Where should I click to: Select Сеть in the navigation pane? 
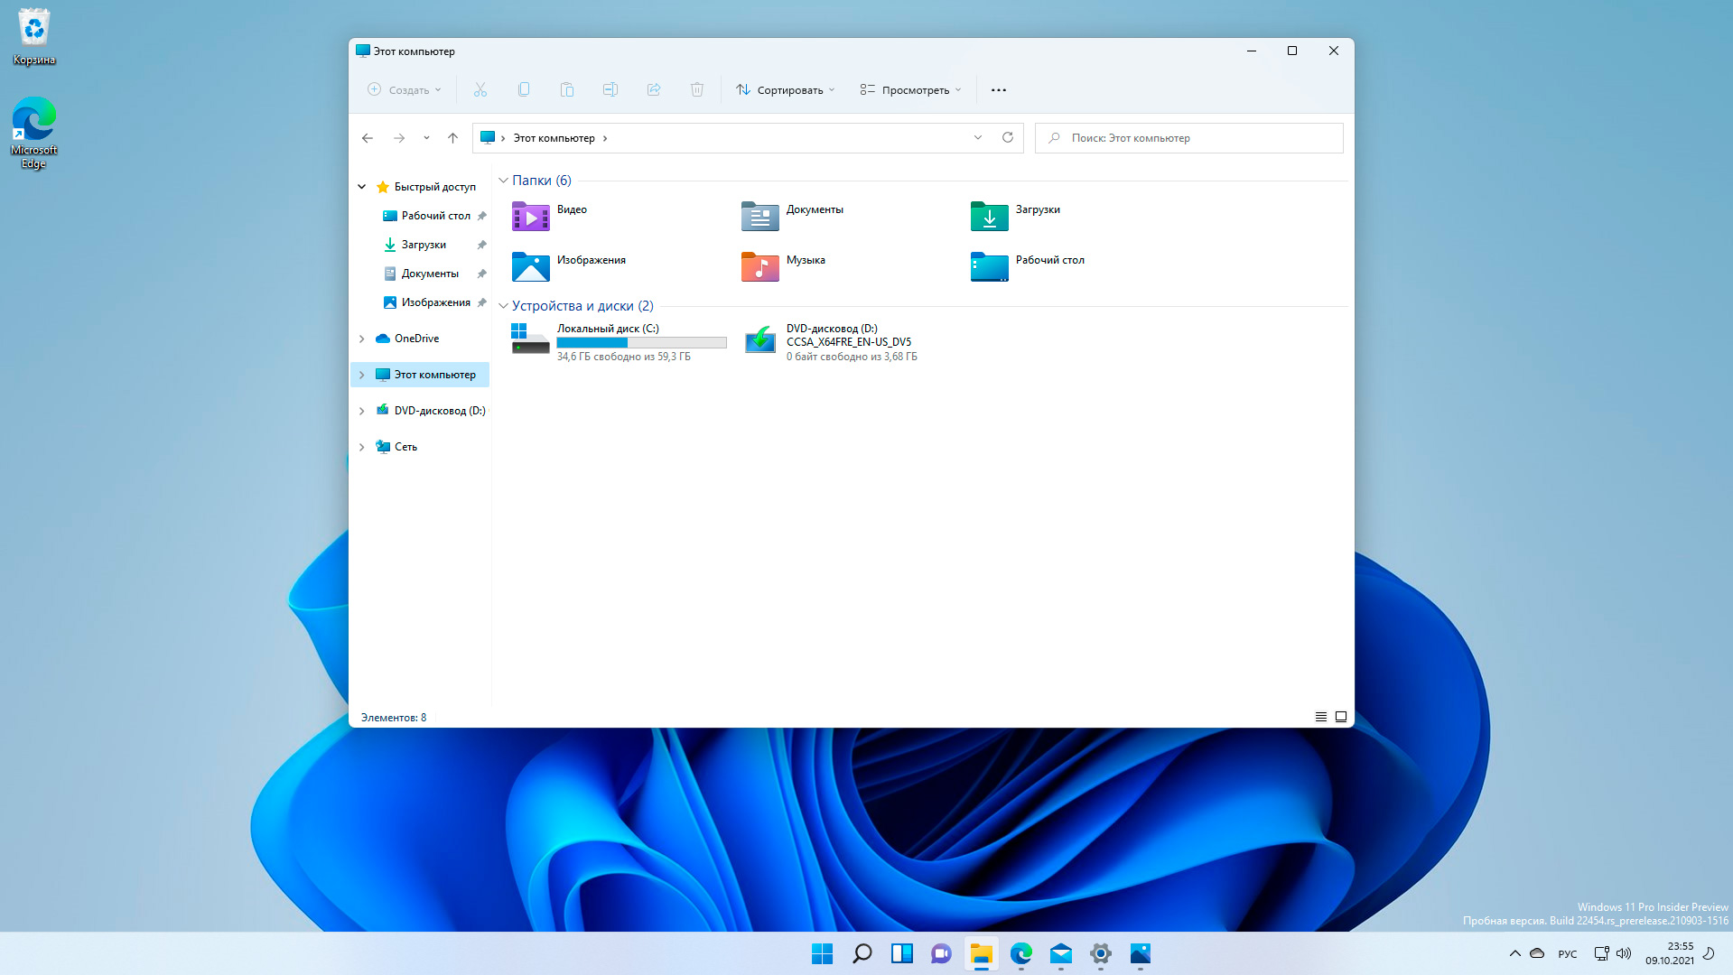click(x=405, y=447)
